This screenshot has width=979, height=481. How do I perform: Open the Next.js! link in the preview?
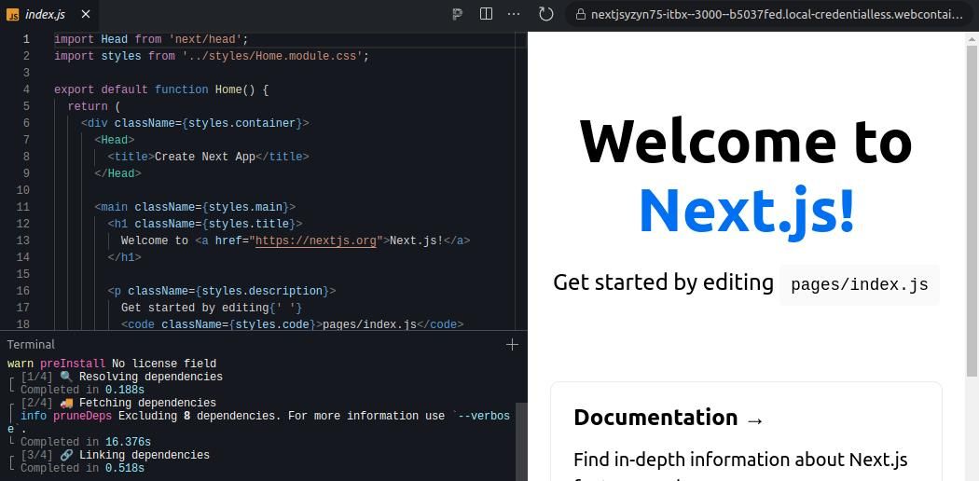[746, 211]
